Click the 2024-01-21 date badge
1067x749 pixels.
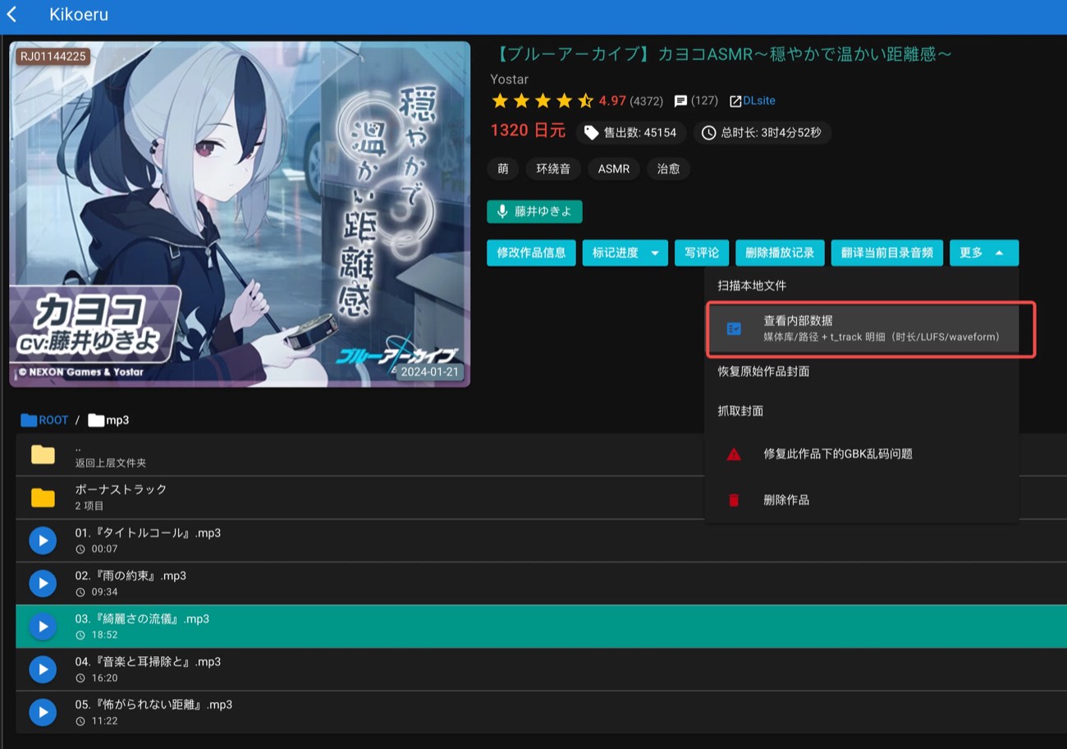coord(430,372)
